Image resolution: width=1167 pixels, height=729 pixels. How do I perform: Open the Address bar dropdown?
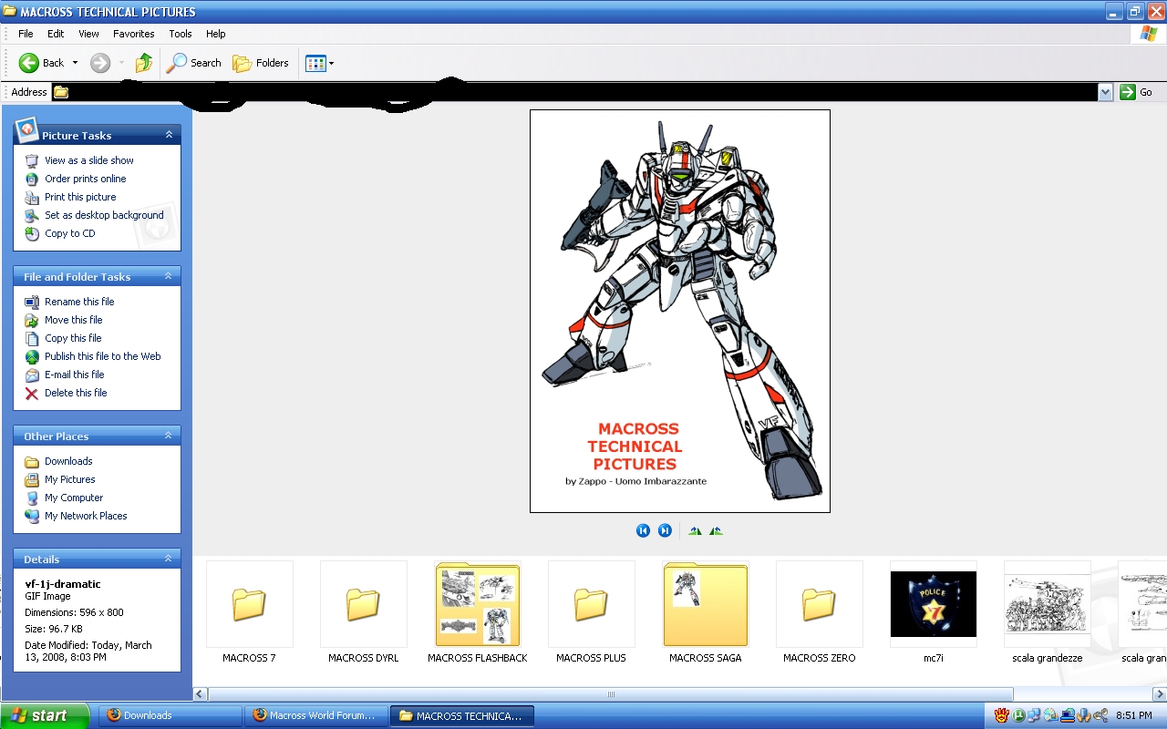(x=1106, y=92)
